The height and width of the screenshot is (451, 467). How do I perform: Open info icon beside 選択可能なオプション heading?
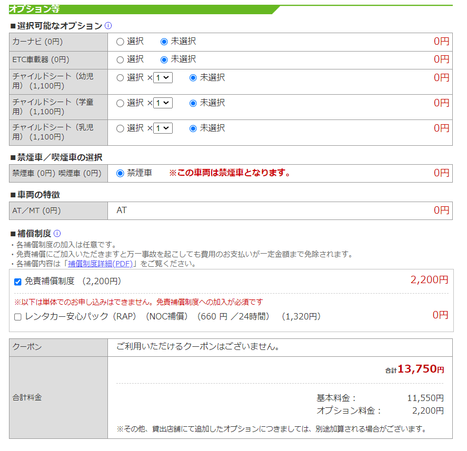(108, 26)
